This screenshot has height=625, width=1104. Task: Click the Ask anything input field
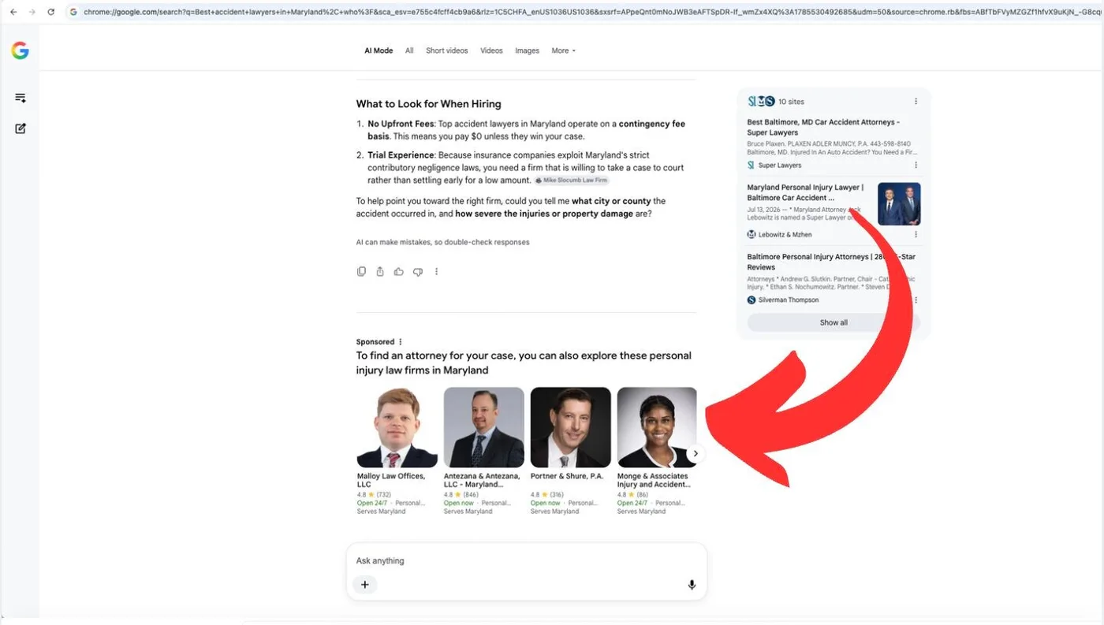[x=526, y=561]
